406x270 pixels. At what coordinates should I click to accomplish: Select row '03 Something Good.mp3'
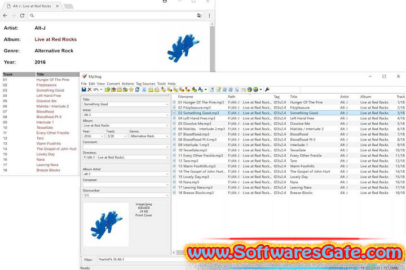(288, 113)
